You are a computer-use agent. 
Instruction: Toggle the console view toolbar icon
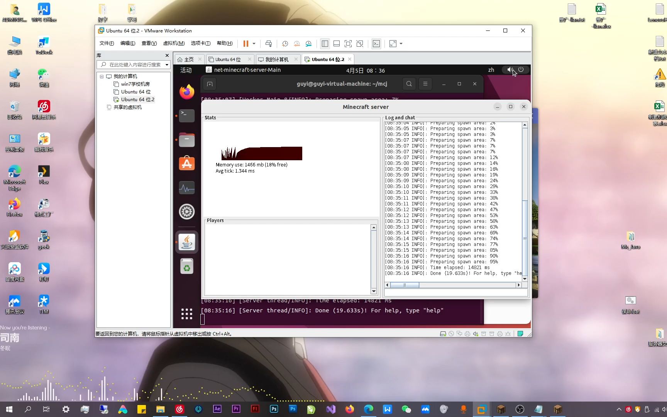coord(376,44)
